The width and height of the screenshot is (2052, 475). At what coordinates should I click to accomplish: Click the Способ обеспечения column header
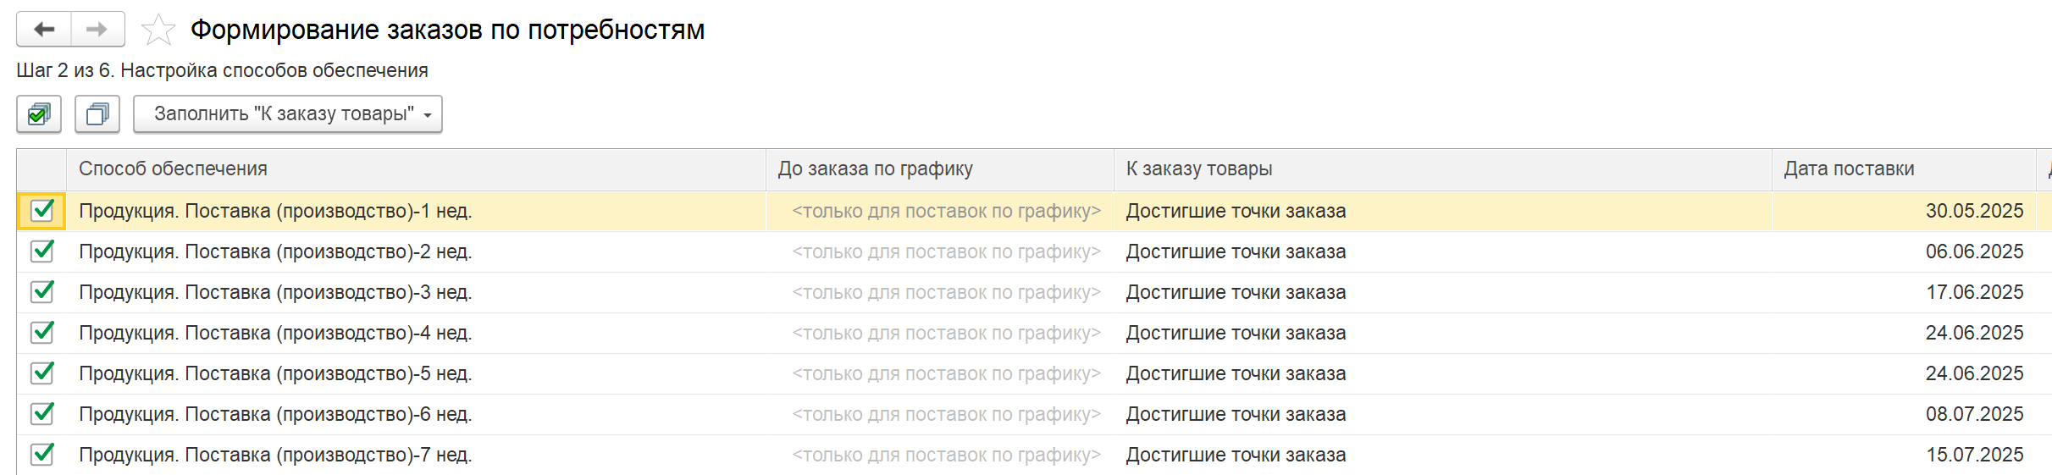point(173,169)
